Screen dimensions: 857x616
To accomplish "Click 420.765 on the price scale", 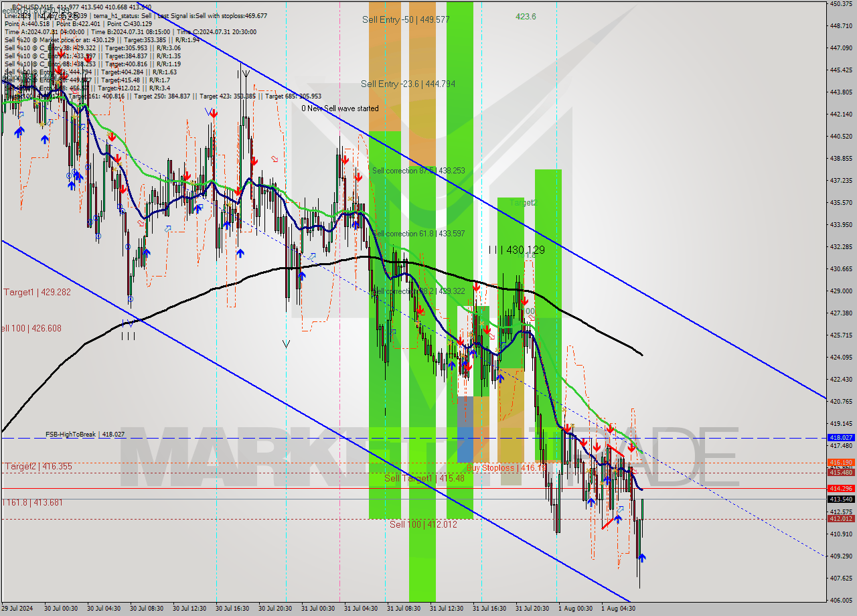I will click(841, 401).
